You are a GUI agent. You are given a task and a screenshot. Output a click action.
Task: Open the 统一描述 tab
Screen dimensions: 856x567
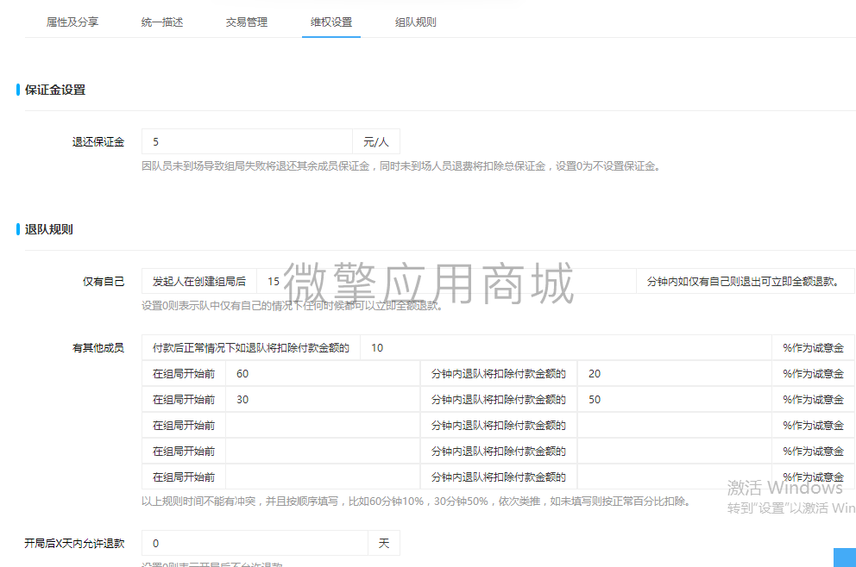coord(160,22)
